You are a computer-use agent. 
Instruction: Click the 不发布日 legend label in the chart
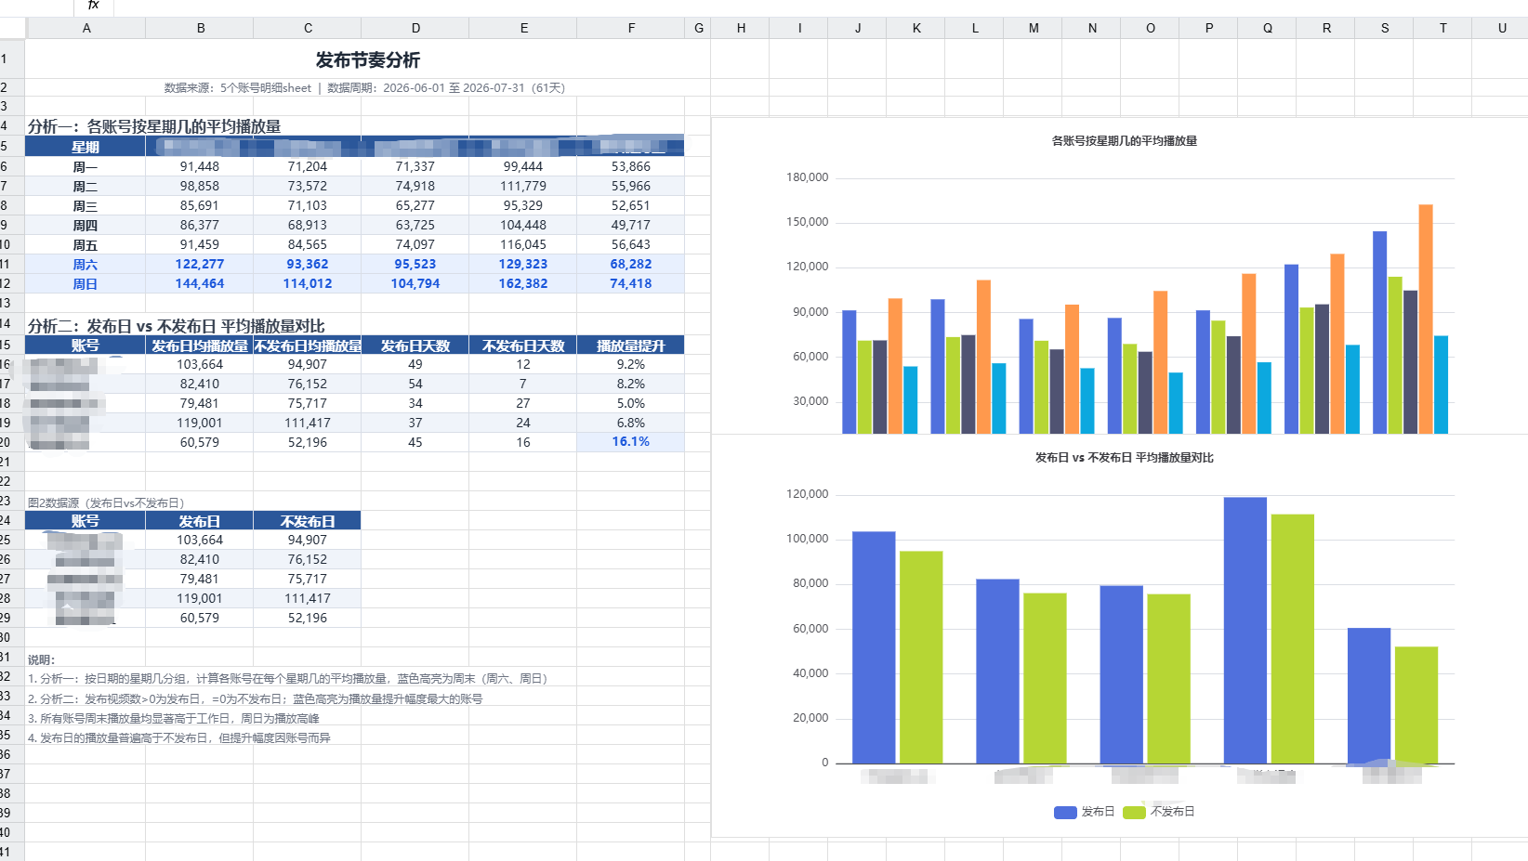pos(1172,812)
